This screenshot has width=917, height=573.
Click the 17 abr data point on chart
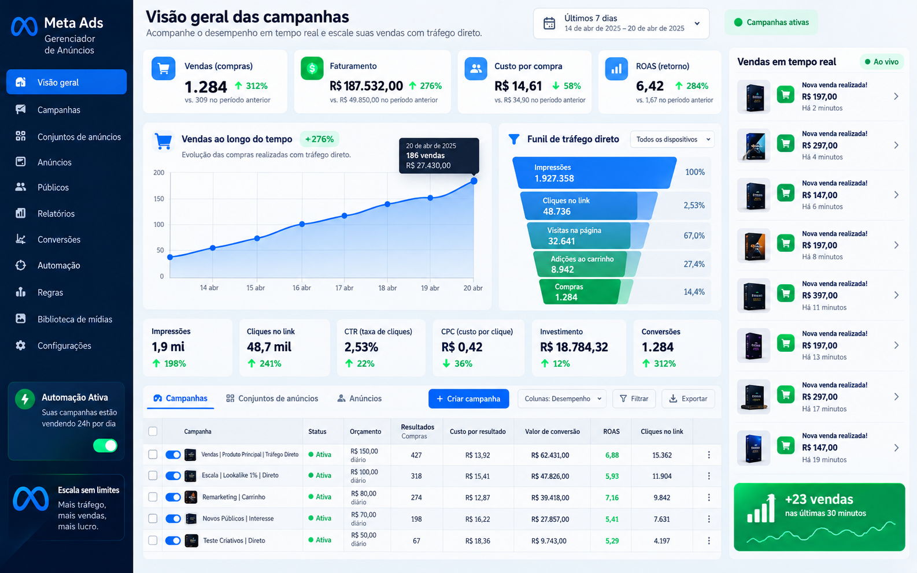pos(345,215)
